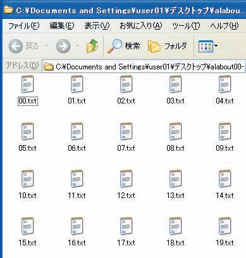
Task: Select the 03.txt file icon
Action: pyautogui.click(x=176, y=85)
